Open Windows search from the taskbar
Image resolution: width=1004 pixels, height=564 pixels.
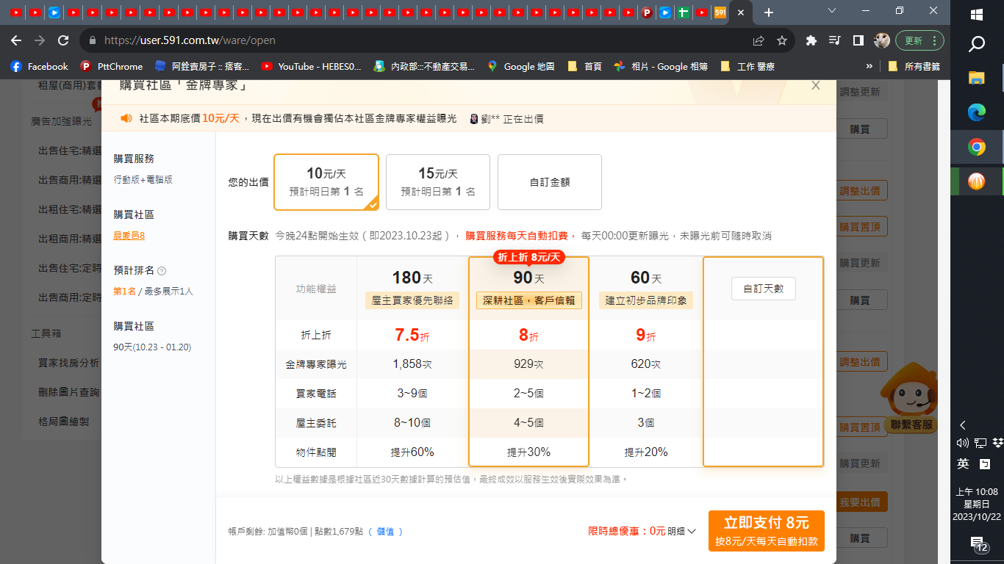(976, 45)
